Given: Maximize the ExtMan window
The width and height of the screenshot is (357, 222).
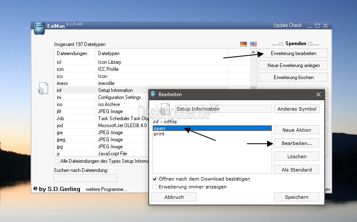Looking at the screenshot, I should 317,26.
